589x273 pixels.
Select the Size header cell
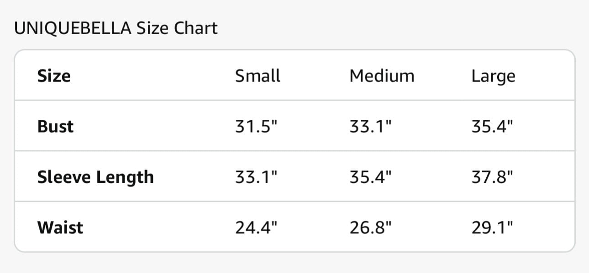pos(54,76)
